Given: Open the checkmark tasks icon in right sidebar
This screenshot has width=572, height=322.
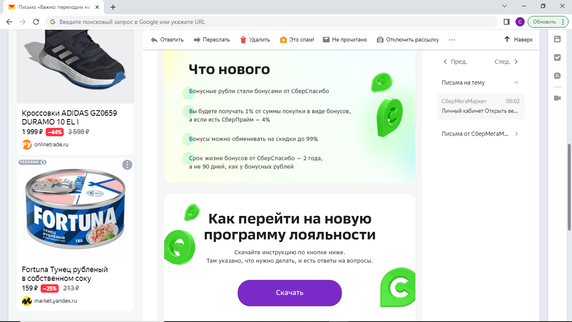Looking at the screenshot, I should [x=557, y=57].
